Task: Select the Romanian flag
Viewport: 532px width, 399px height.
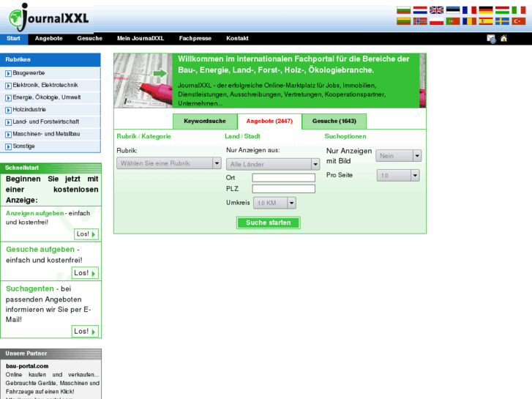Action: [469, 21]
